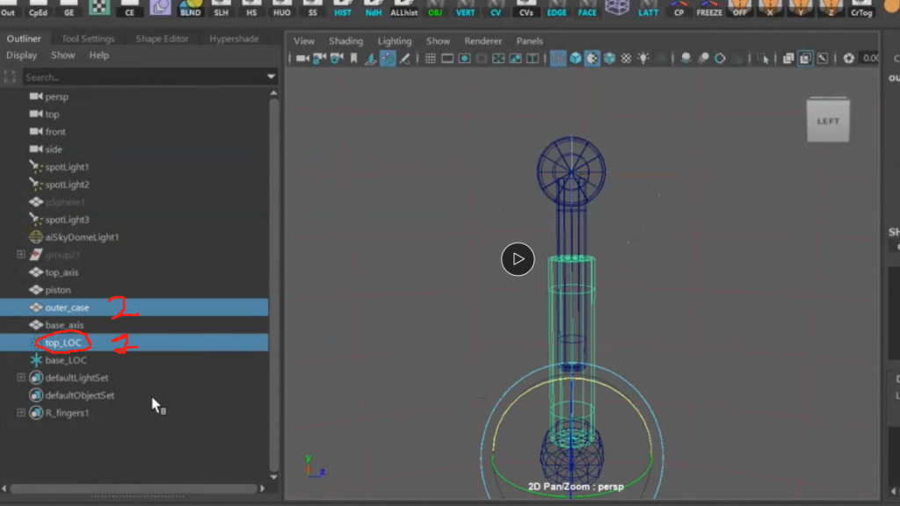Click the lattice cage shelf icon
900x506 pixels.
tap(617, 8)
